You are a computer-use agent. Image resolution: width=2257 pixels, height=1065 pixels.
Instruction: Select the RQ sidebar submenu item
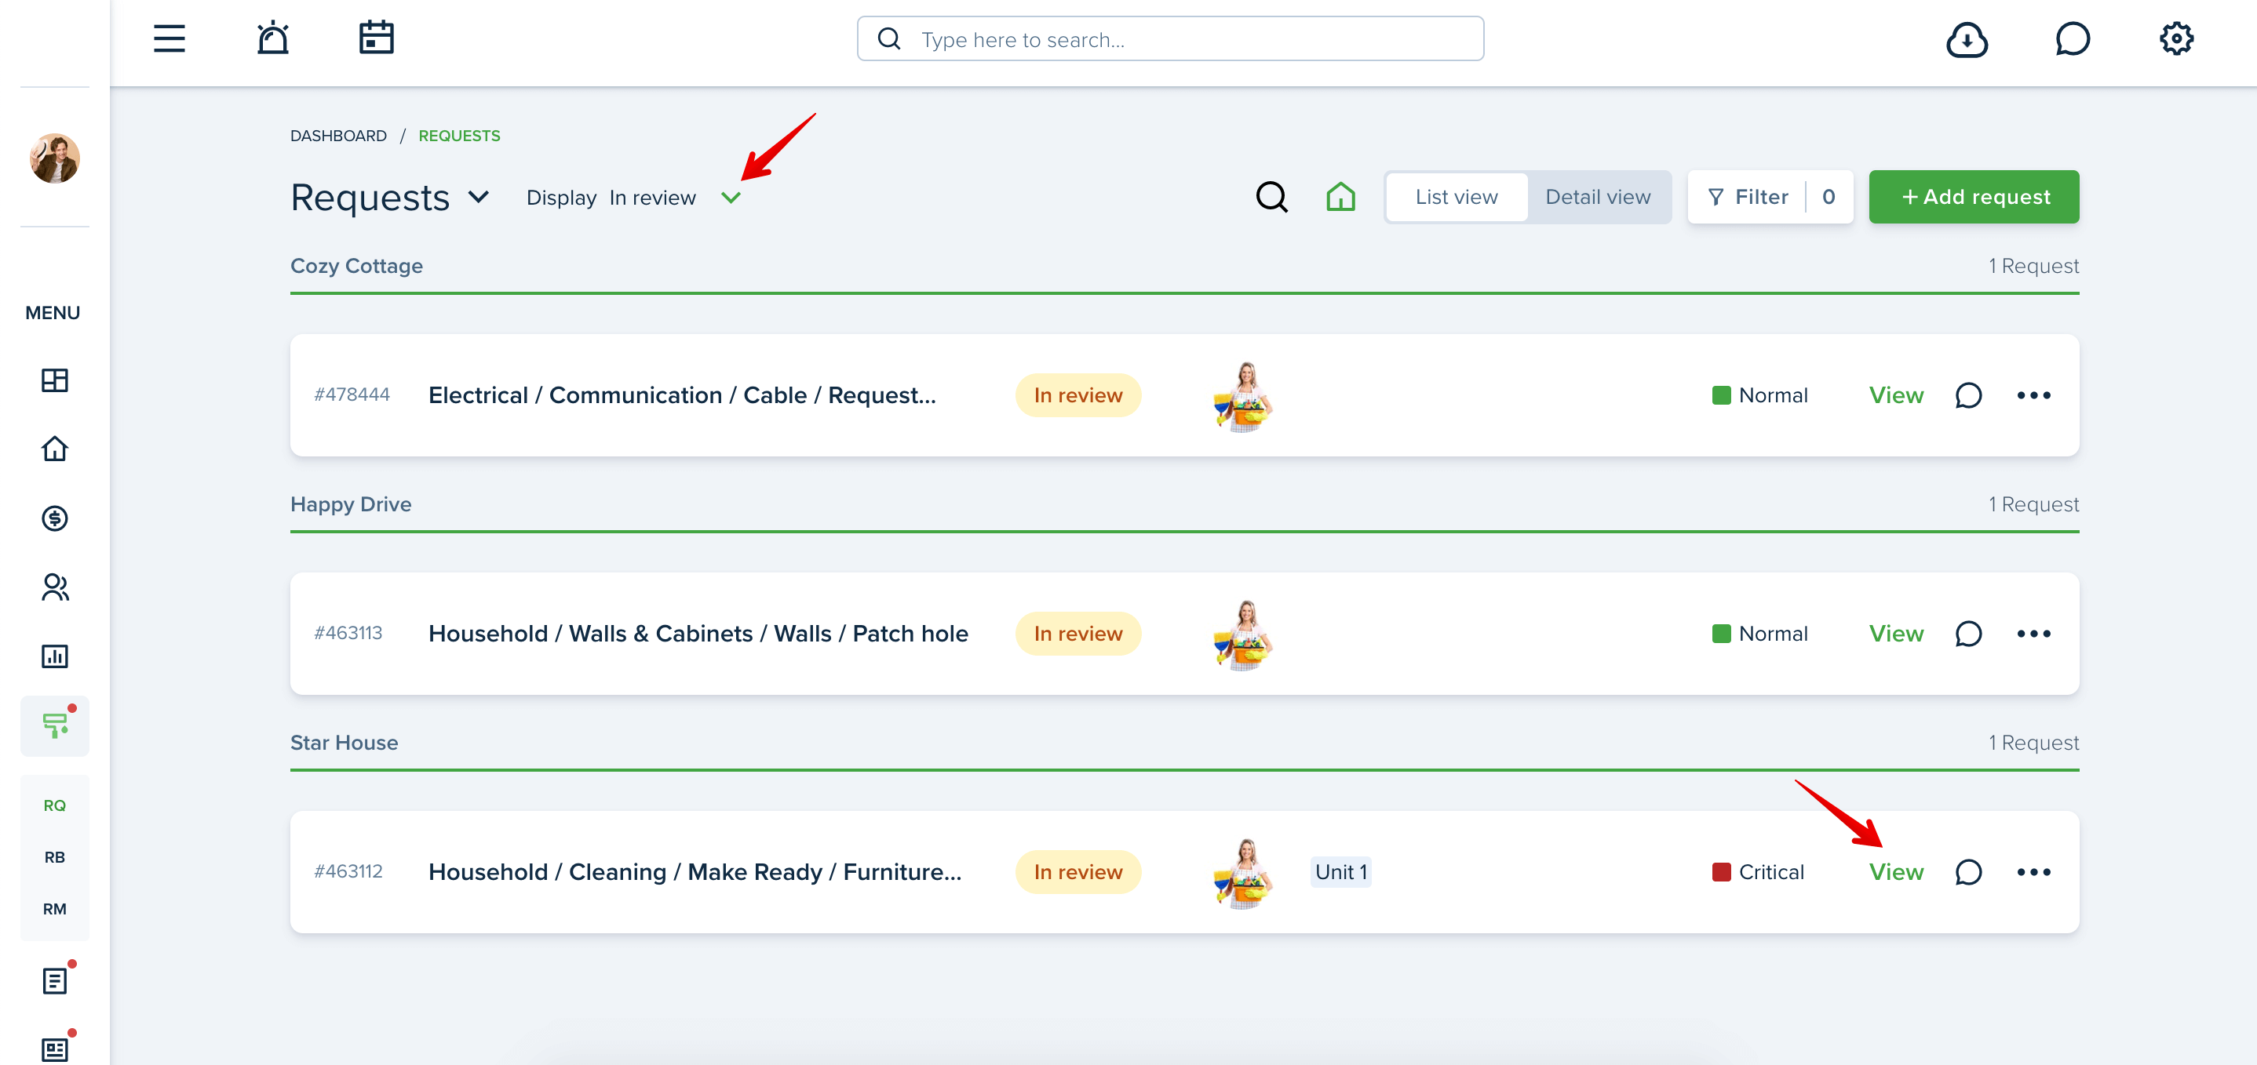click(54, 805)
